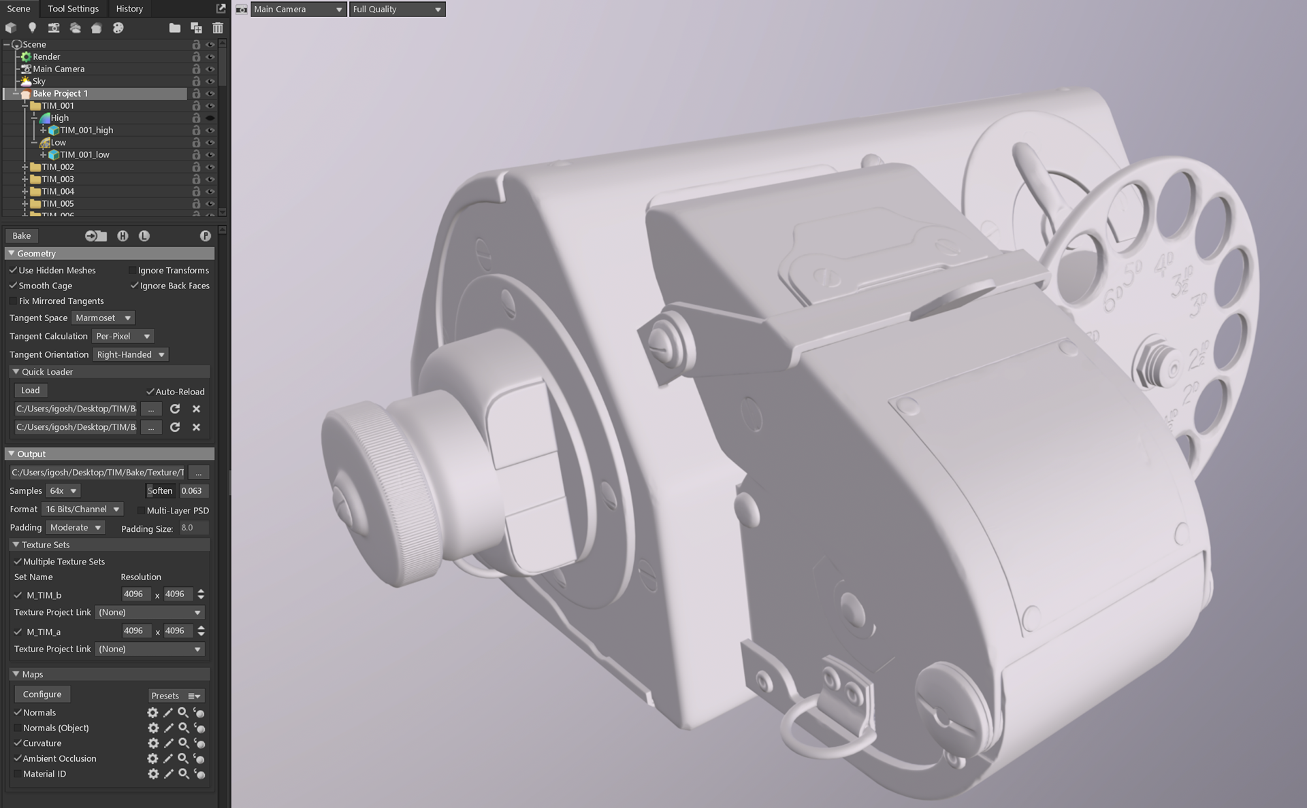Open the Tangent Space dropdown
The height and width of the screenshot is (808, 1307).
click(x=103, y=318)
